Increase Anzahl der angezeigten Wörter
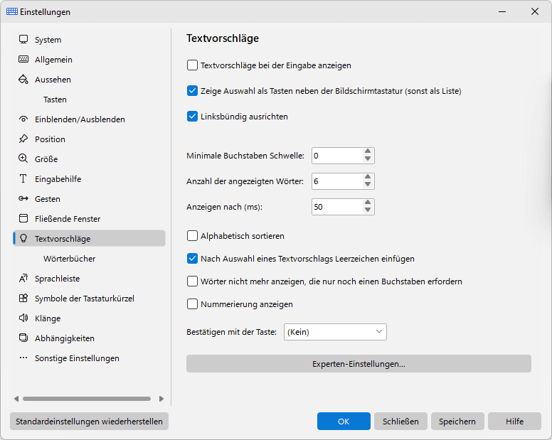The height and width of the screenshot is (440, 552). coord(368,177)
